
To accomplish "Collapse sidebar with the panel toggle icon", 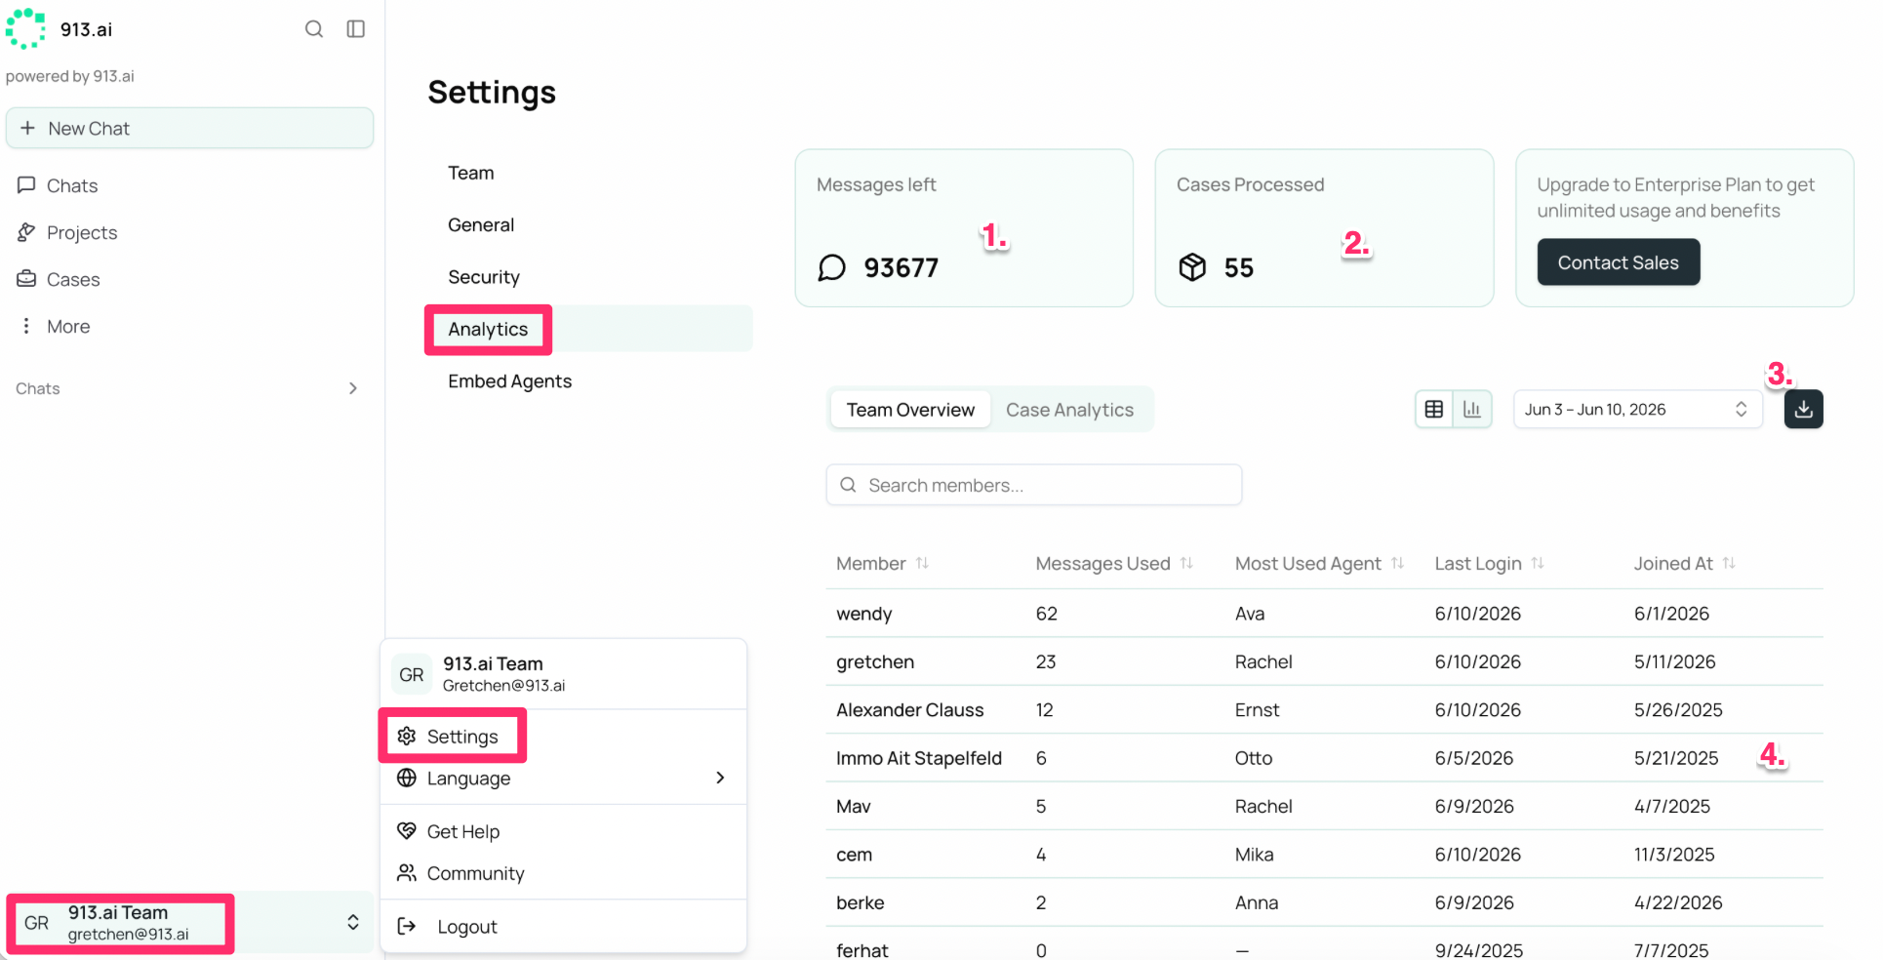I will [356, 29].
